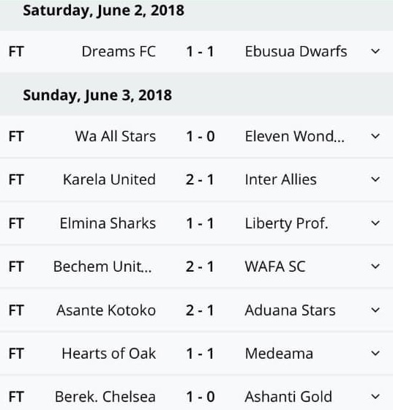Open Medeama team name
The height and width of the screenshot is (410, 393).
pos(279,354)
